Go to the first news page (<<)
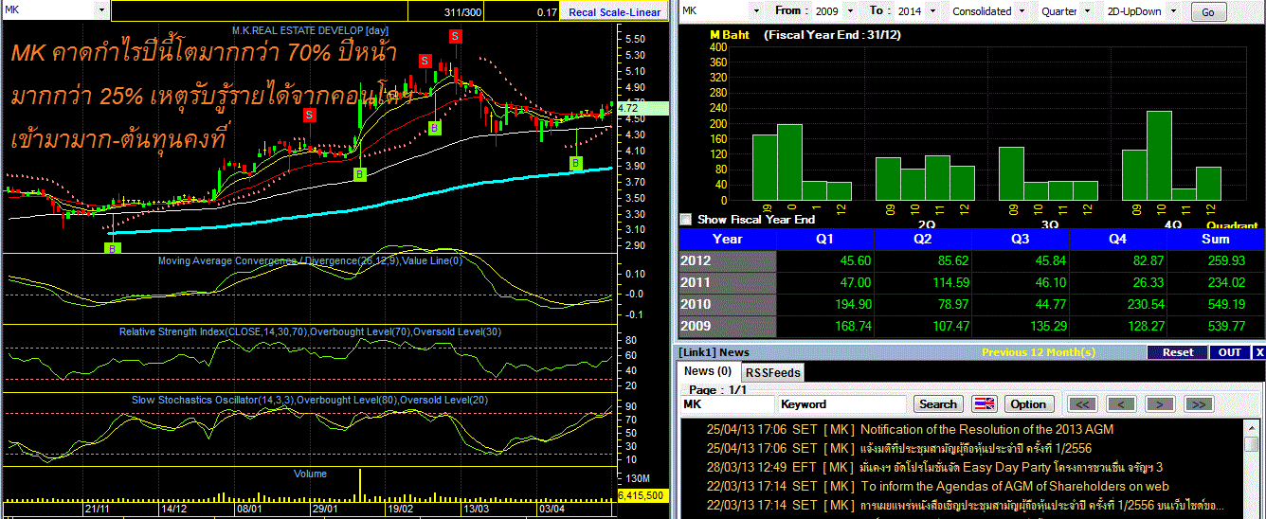 pos(1083,404)
